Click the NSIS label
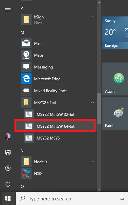The width and height of the screenshot is (128, 205). pyautogui.click(x=38, y=174)
